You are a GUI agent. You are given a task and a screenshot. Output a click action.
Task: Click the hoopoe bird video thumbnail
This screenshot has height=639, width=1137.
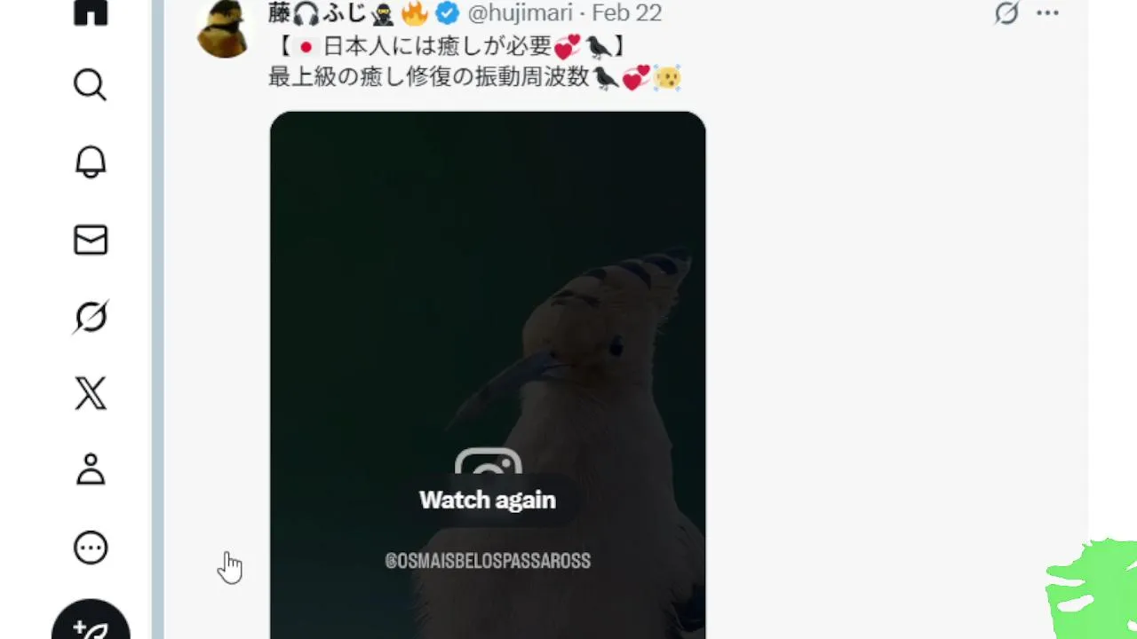point(488,375)
